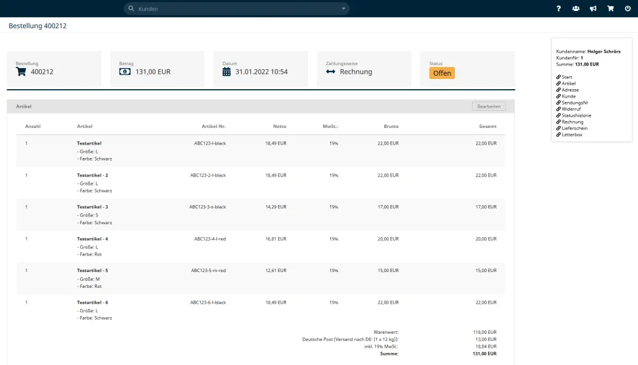Click the link icon next to Statushistorie
Screen dimensions: 638x365
[x=558, y=115]
